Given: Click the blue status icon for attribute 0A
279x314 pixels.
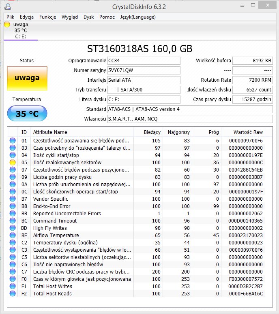Looking at the screenshot, I should point(13,184).
